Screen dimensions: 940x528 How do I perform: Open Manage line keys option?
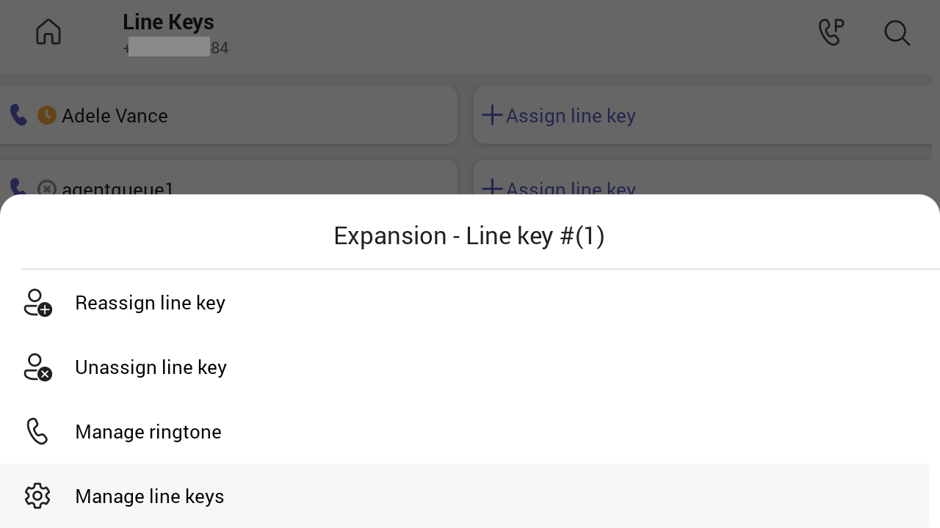click(464, 496)
